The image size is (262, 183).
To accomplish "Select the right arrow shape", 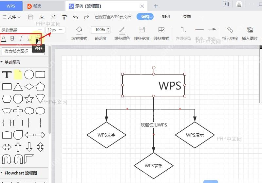I will point(40,135).
